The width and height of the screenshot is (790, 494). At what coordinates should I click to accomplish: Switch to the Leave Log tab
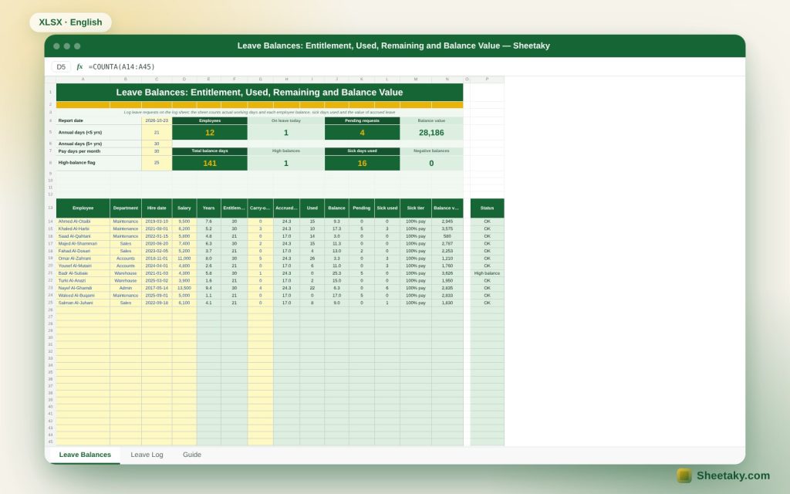point(147,455)
